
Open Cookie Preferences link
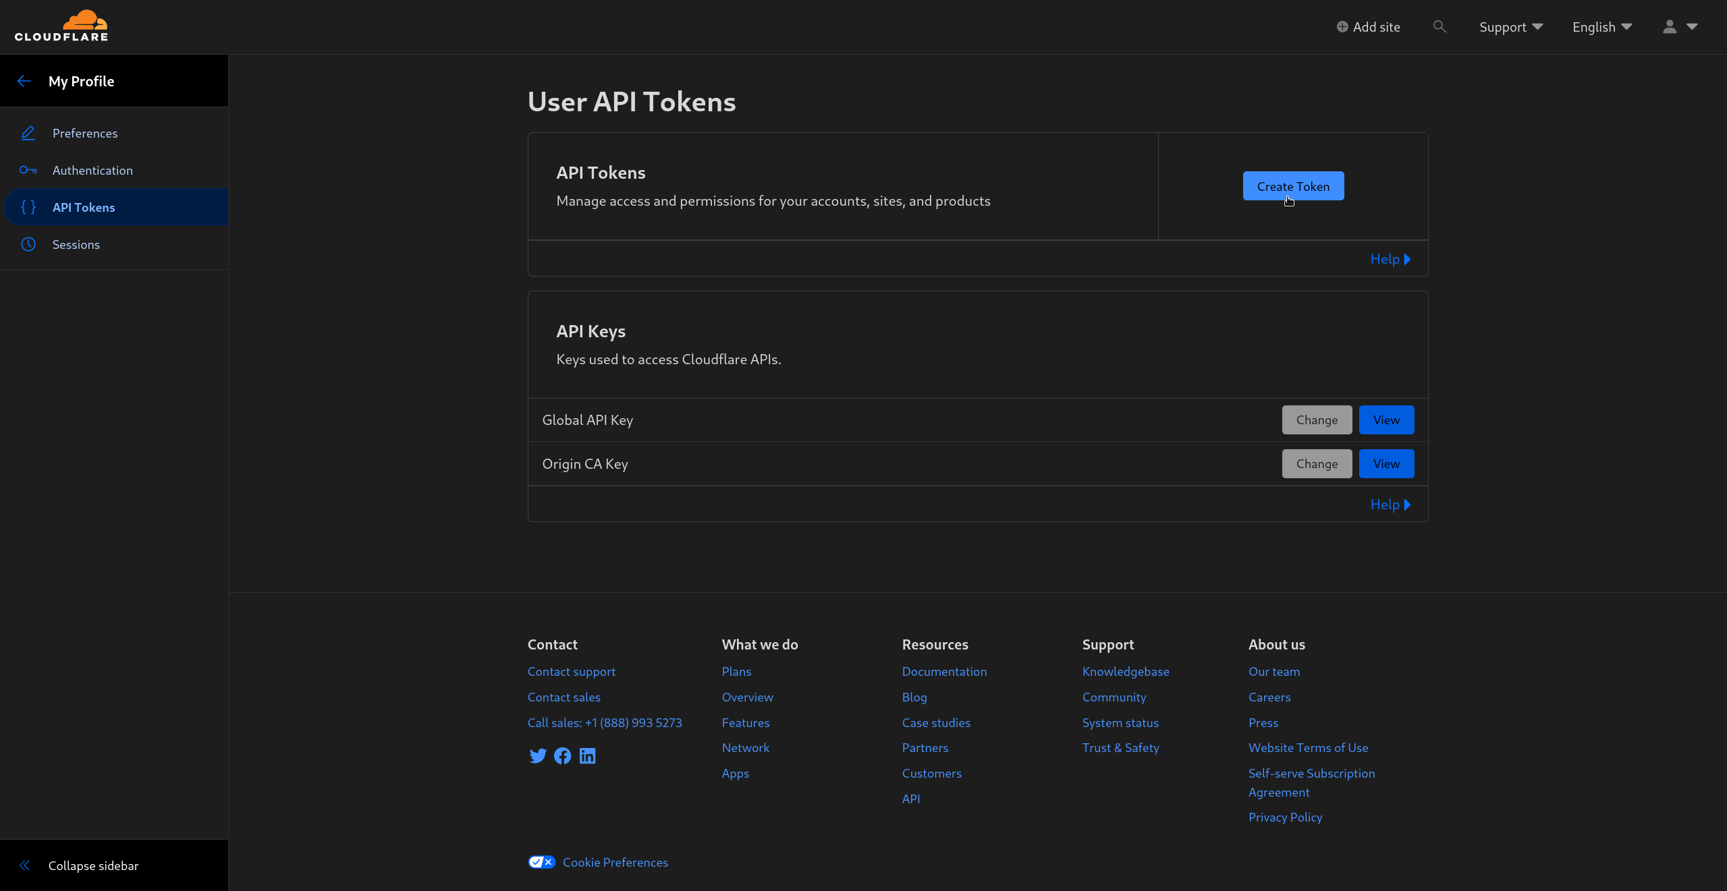615,862
